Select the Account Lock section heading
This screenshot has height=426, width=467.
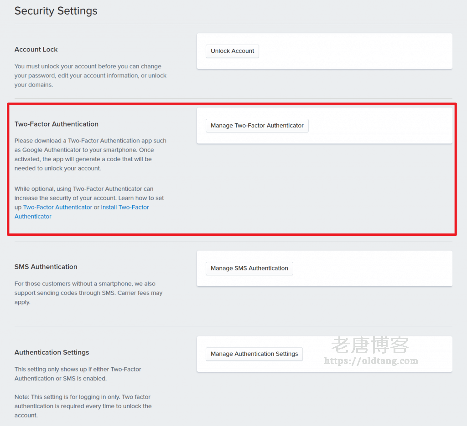coord(36,50)
